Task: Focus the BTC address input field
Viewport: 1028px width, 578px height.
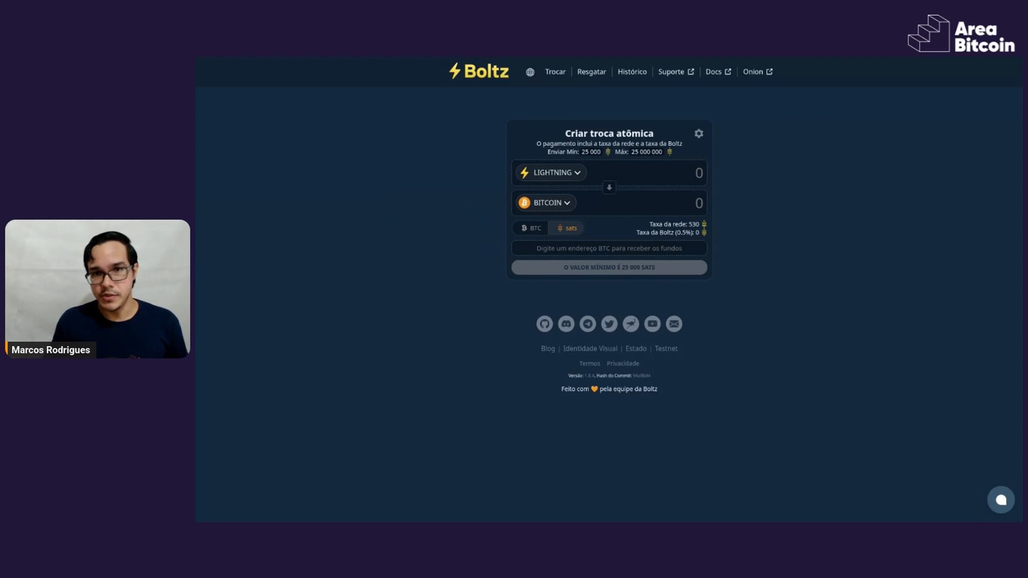Action: click(609, 248)
